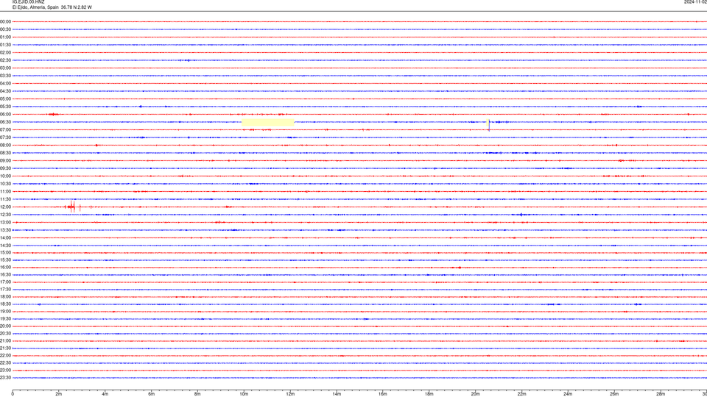
Task: Click the 12m tick label on the minute axis
Action: pyautogui.click(x=290, y=394)
